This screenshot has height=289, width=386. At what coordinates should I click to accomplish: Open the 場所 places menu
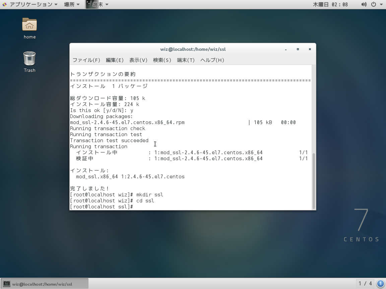[72, 4]
